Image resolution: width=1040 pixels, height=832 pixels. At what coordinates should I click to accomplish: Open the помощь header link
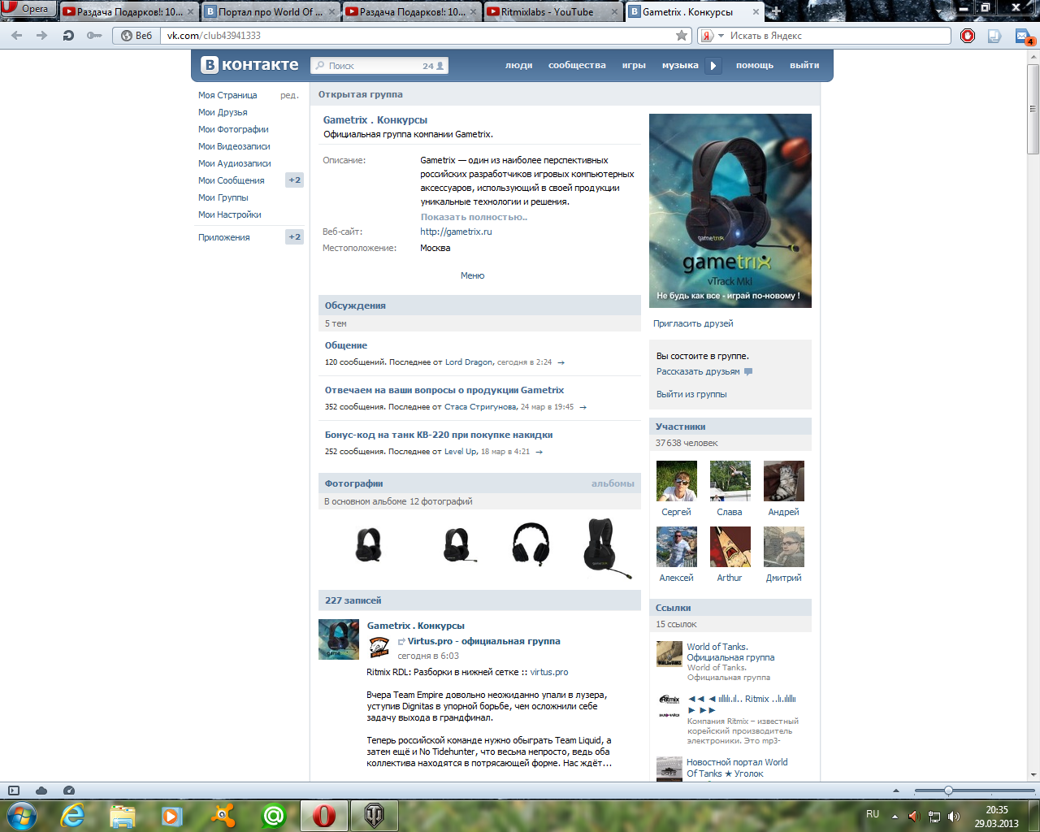(755, 65)
